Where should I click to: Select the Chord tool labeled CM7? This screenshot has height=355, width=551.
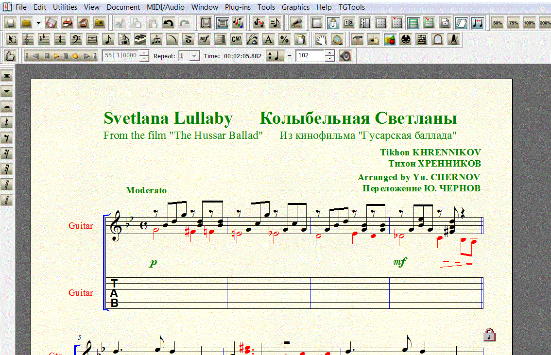click(236, 40)
